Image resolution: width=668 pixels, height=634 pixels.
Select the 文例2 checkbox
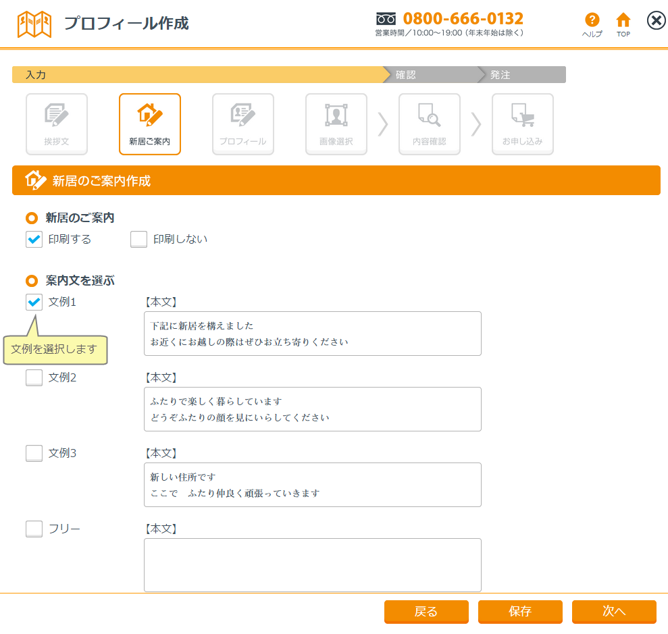click(x=34, y=378)
